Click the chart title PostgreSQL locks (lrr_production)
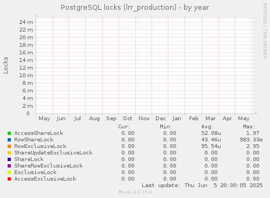This screenshot has height=198, width=270. pos(118,8)
